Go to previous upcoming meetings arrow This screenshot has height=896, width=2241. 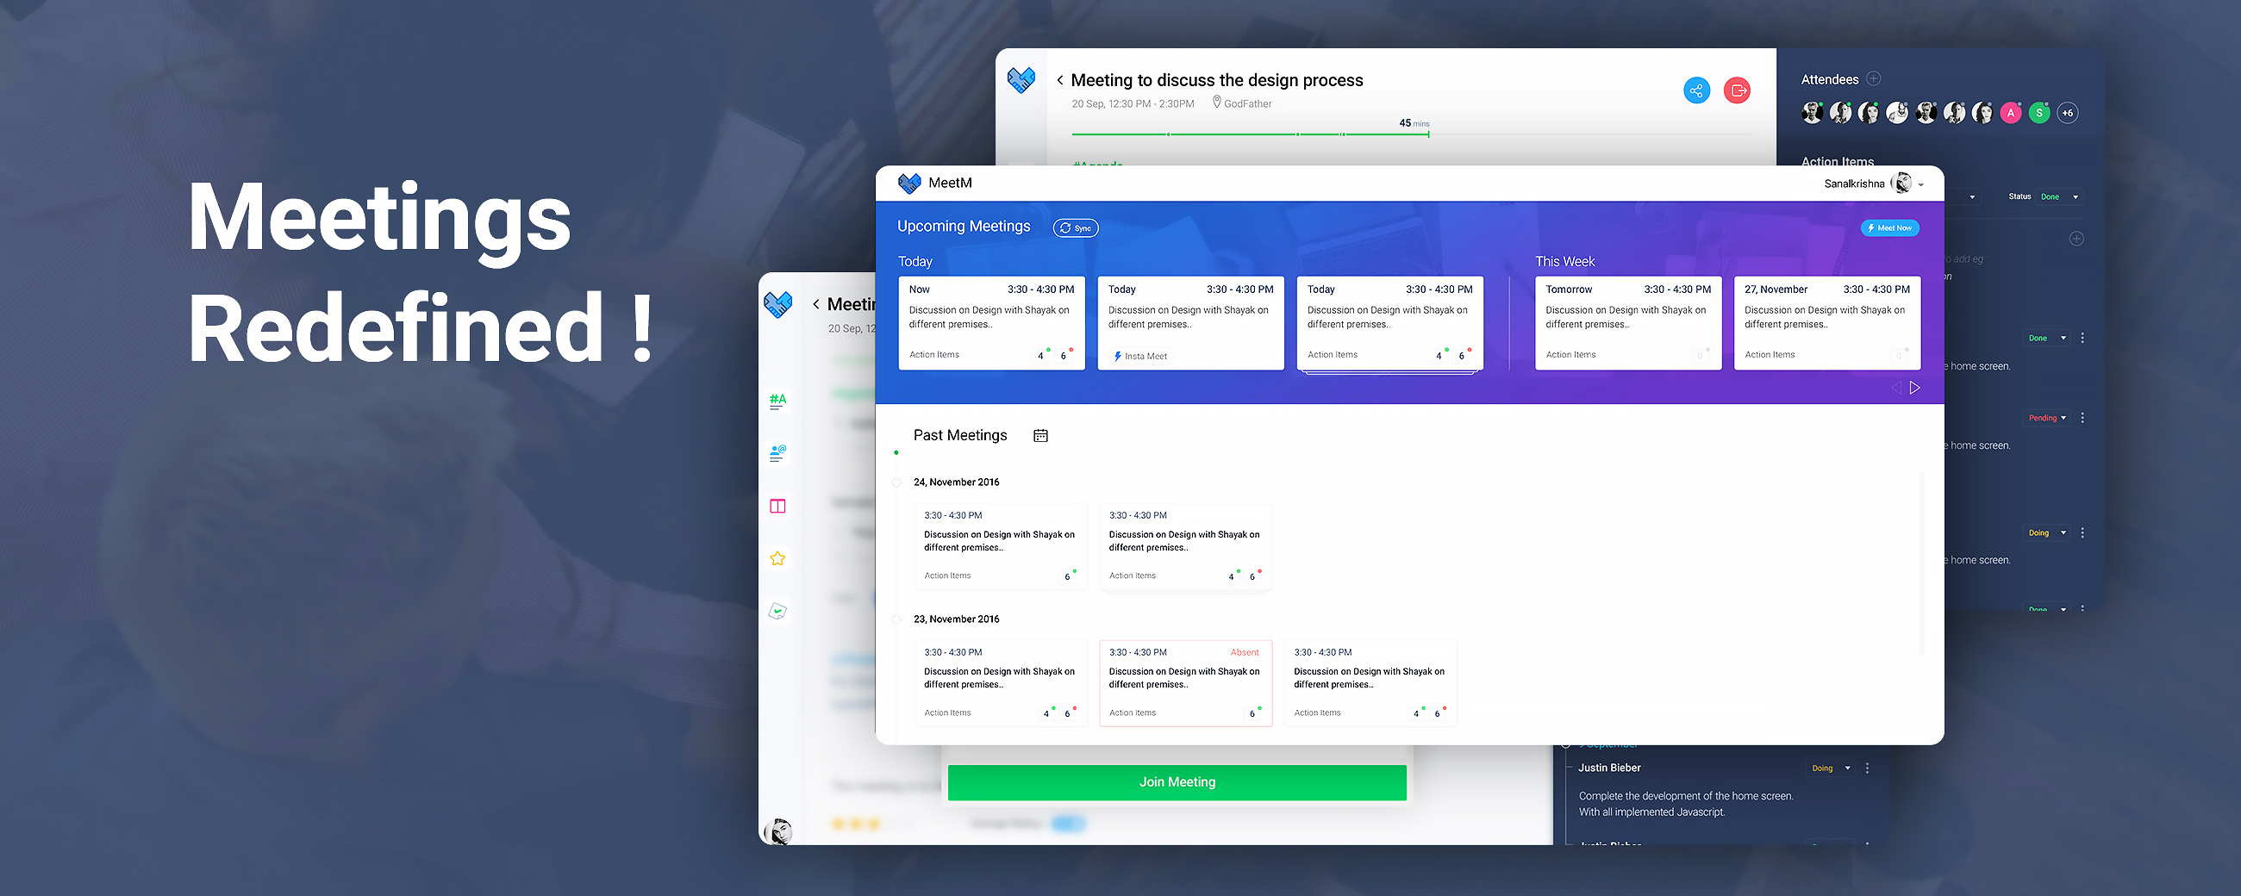(x=1896, y=388)
